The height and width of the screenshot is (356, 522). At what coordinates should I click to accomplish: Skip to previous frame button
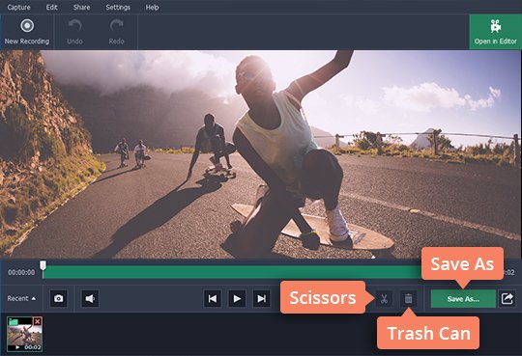tap(213, 298)
